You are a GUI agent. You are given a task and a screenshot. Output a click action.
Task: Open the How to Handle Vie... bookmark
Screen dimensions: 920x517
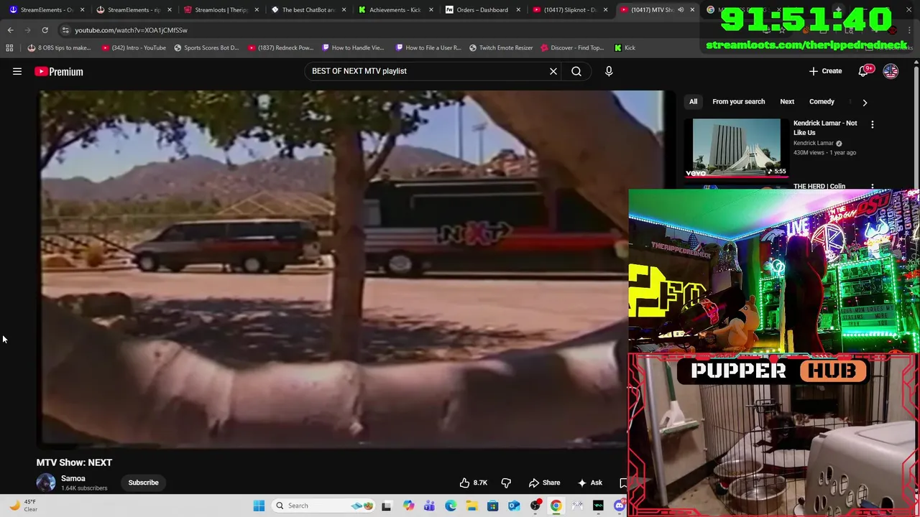353,47
